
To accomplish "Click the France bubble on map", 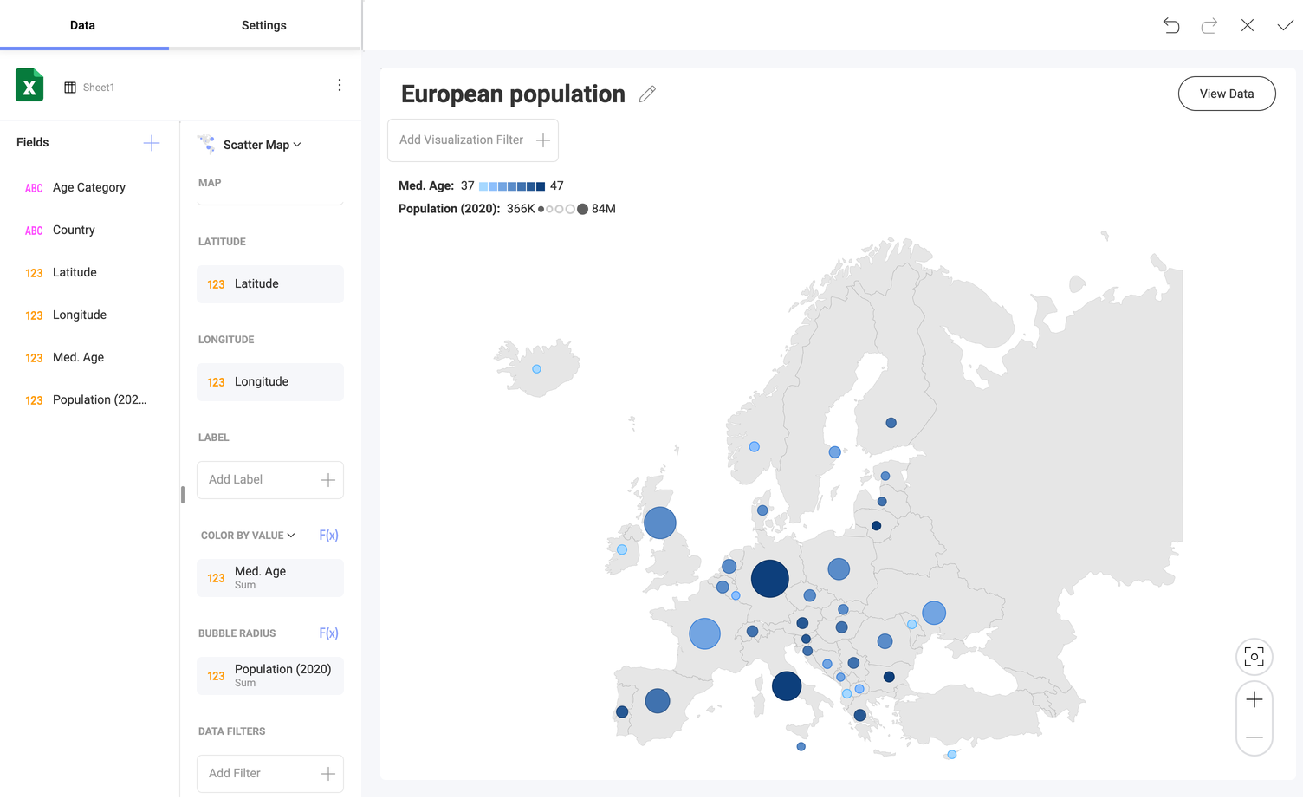I will tap(704, 633).
